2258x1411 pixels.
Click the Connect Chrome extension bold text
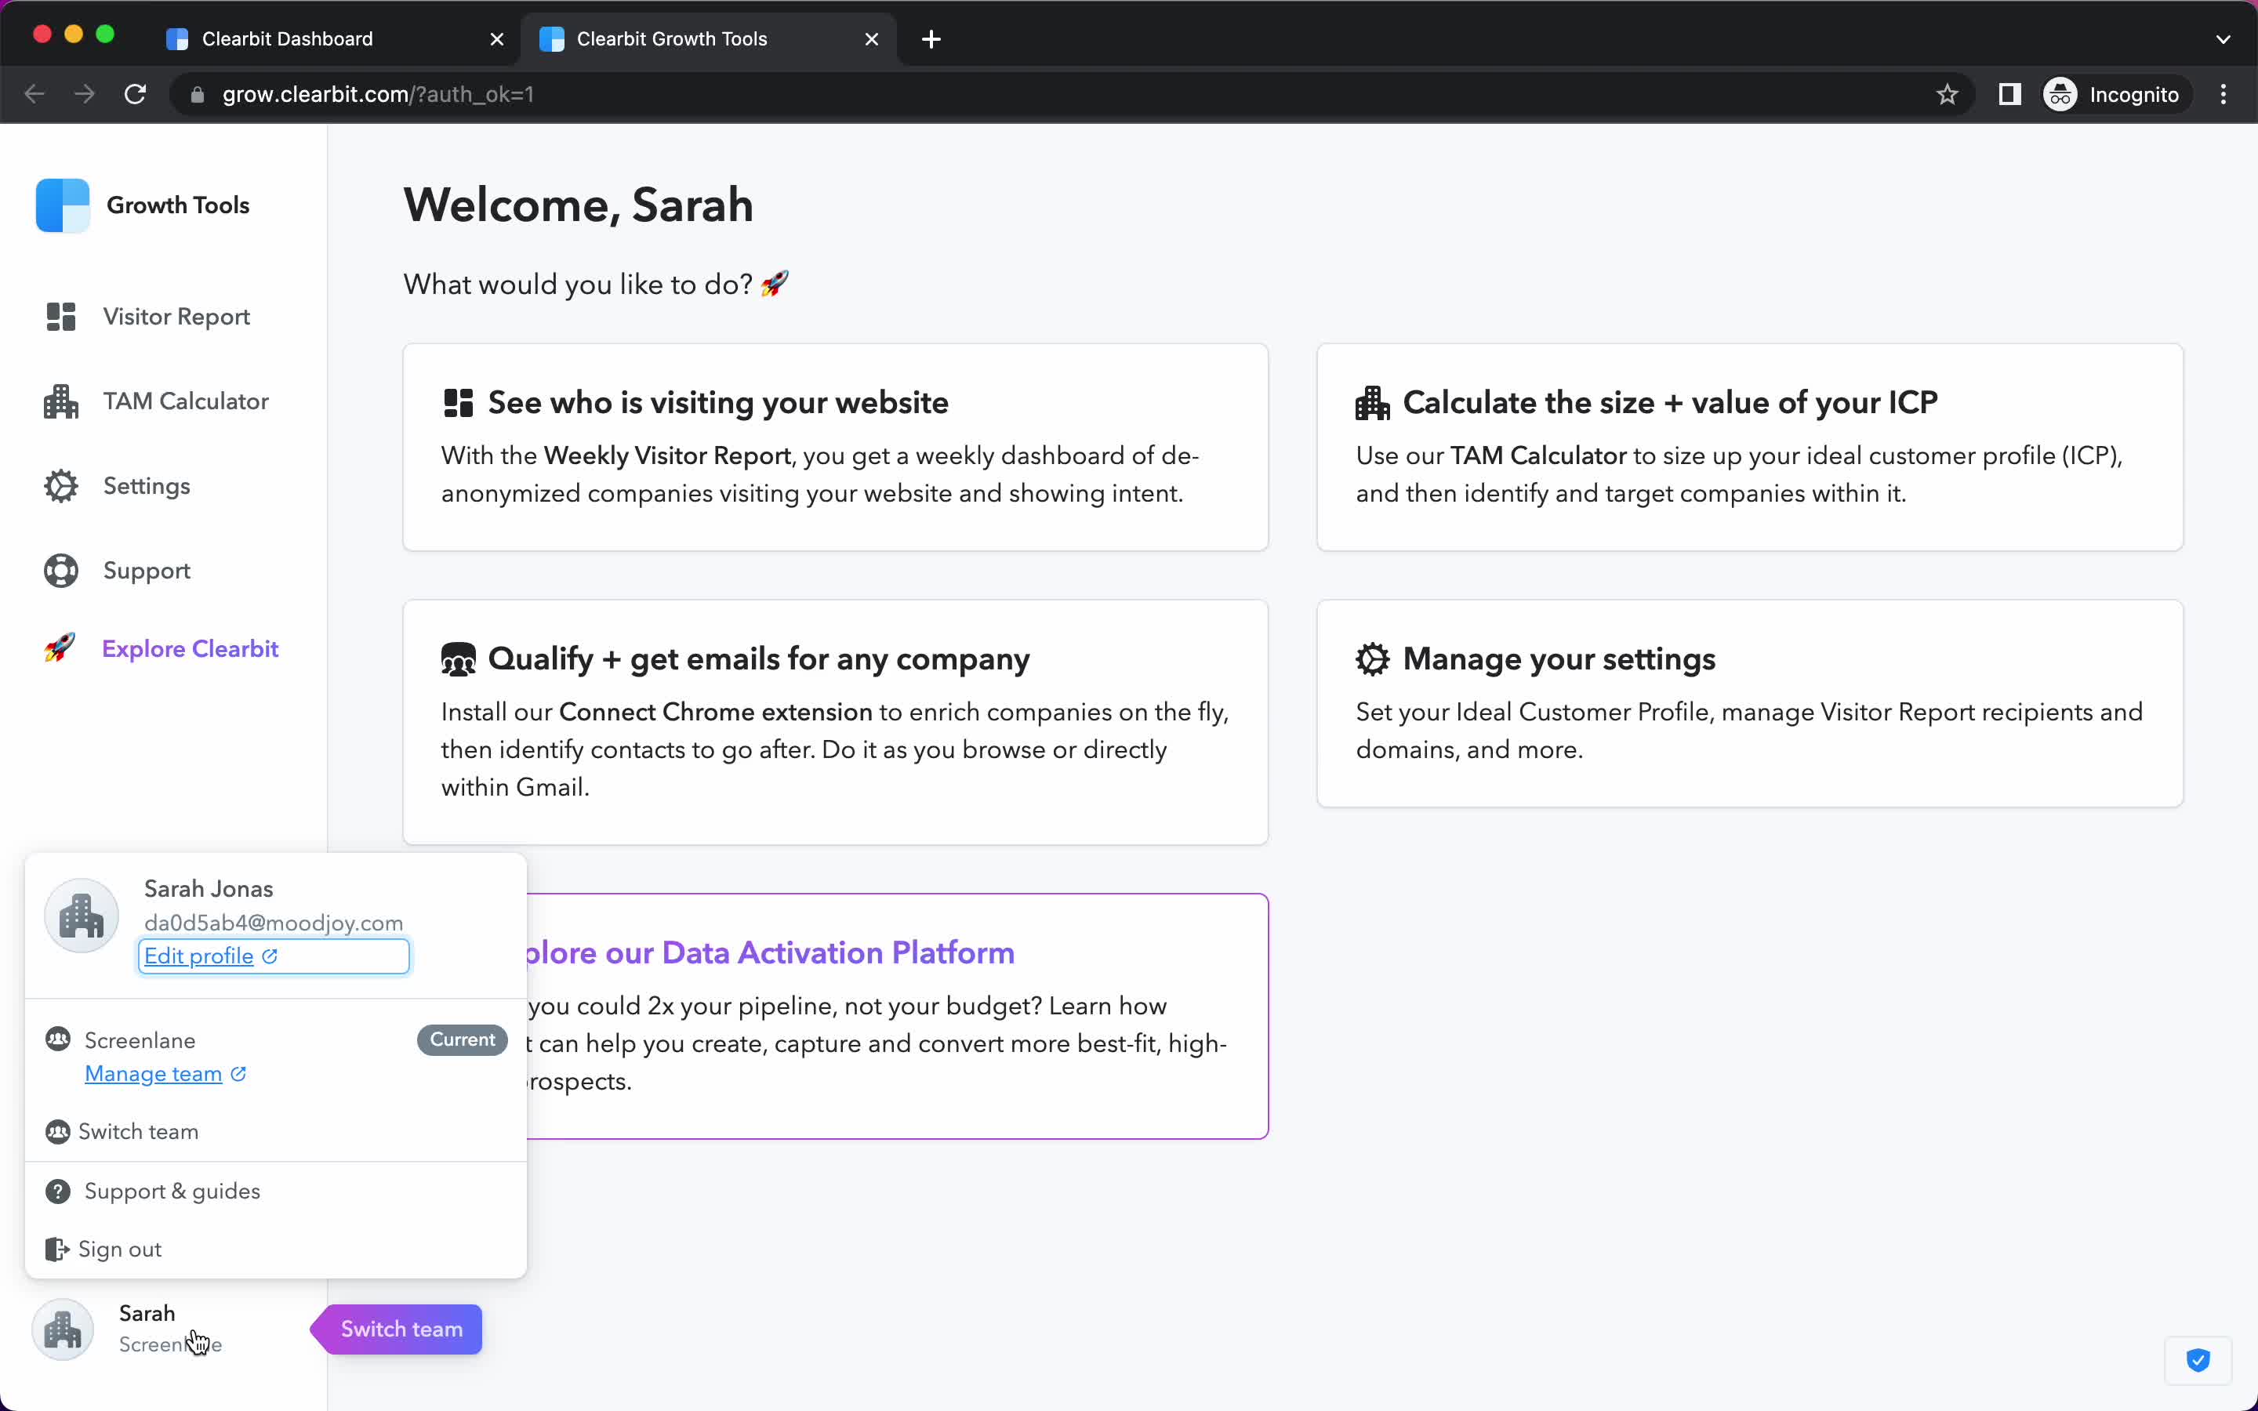716,712
